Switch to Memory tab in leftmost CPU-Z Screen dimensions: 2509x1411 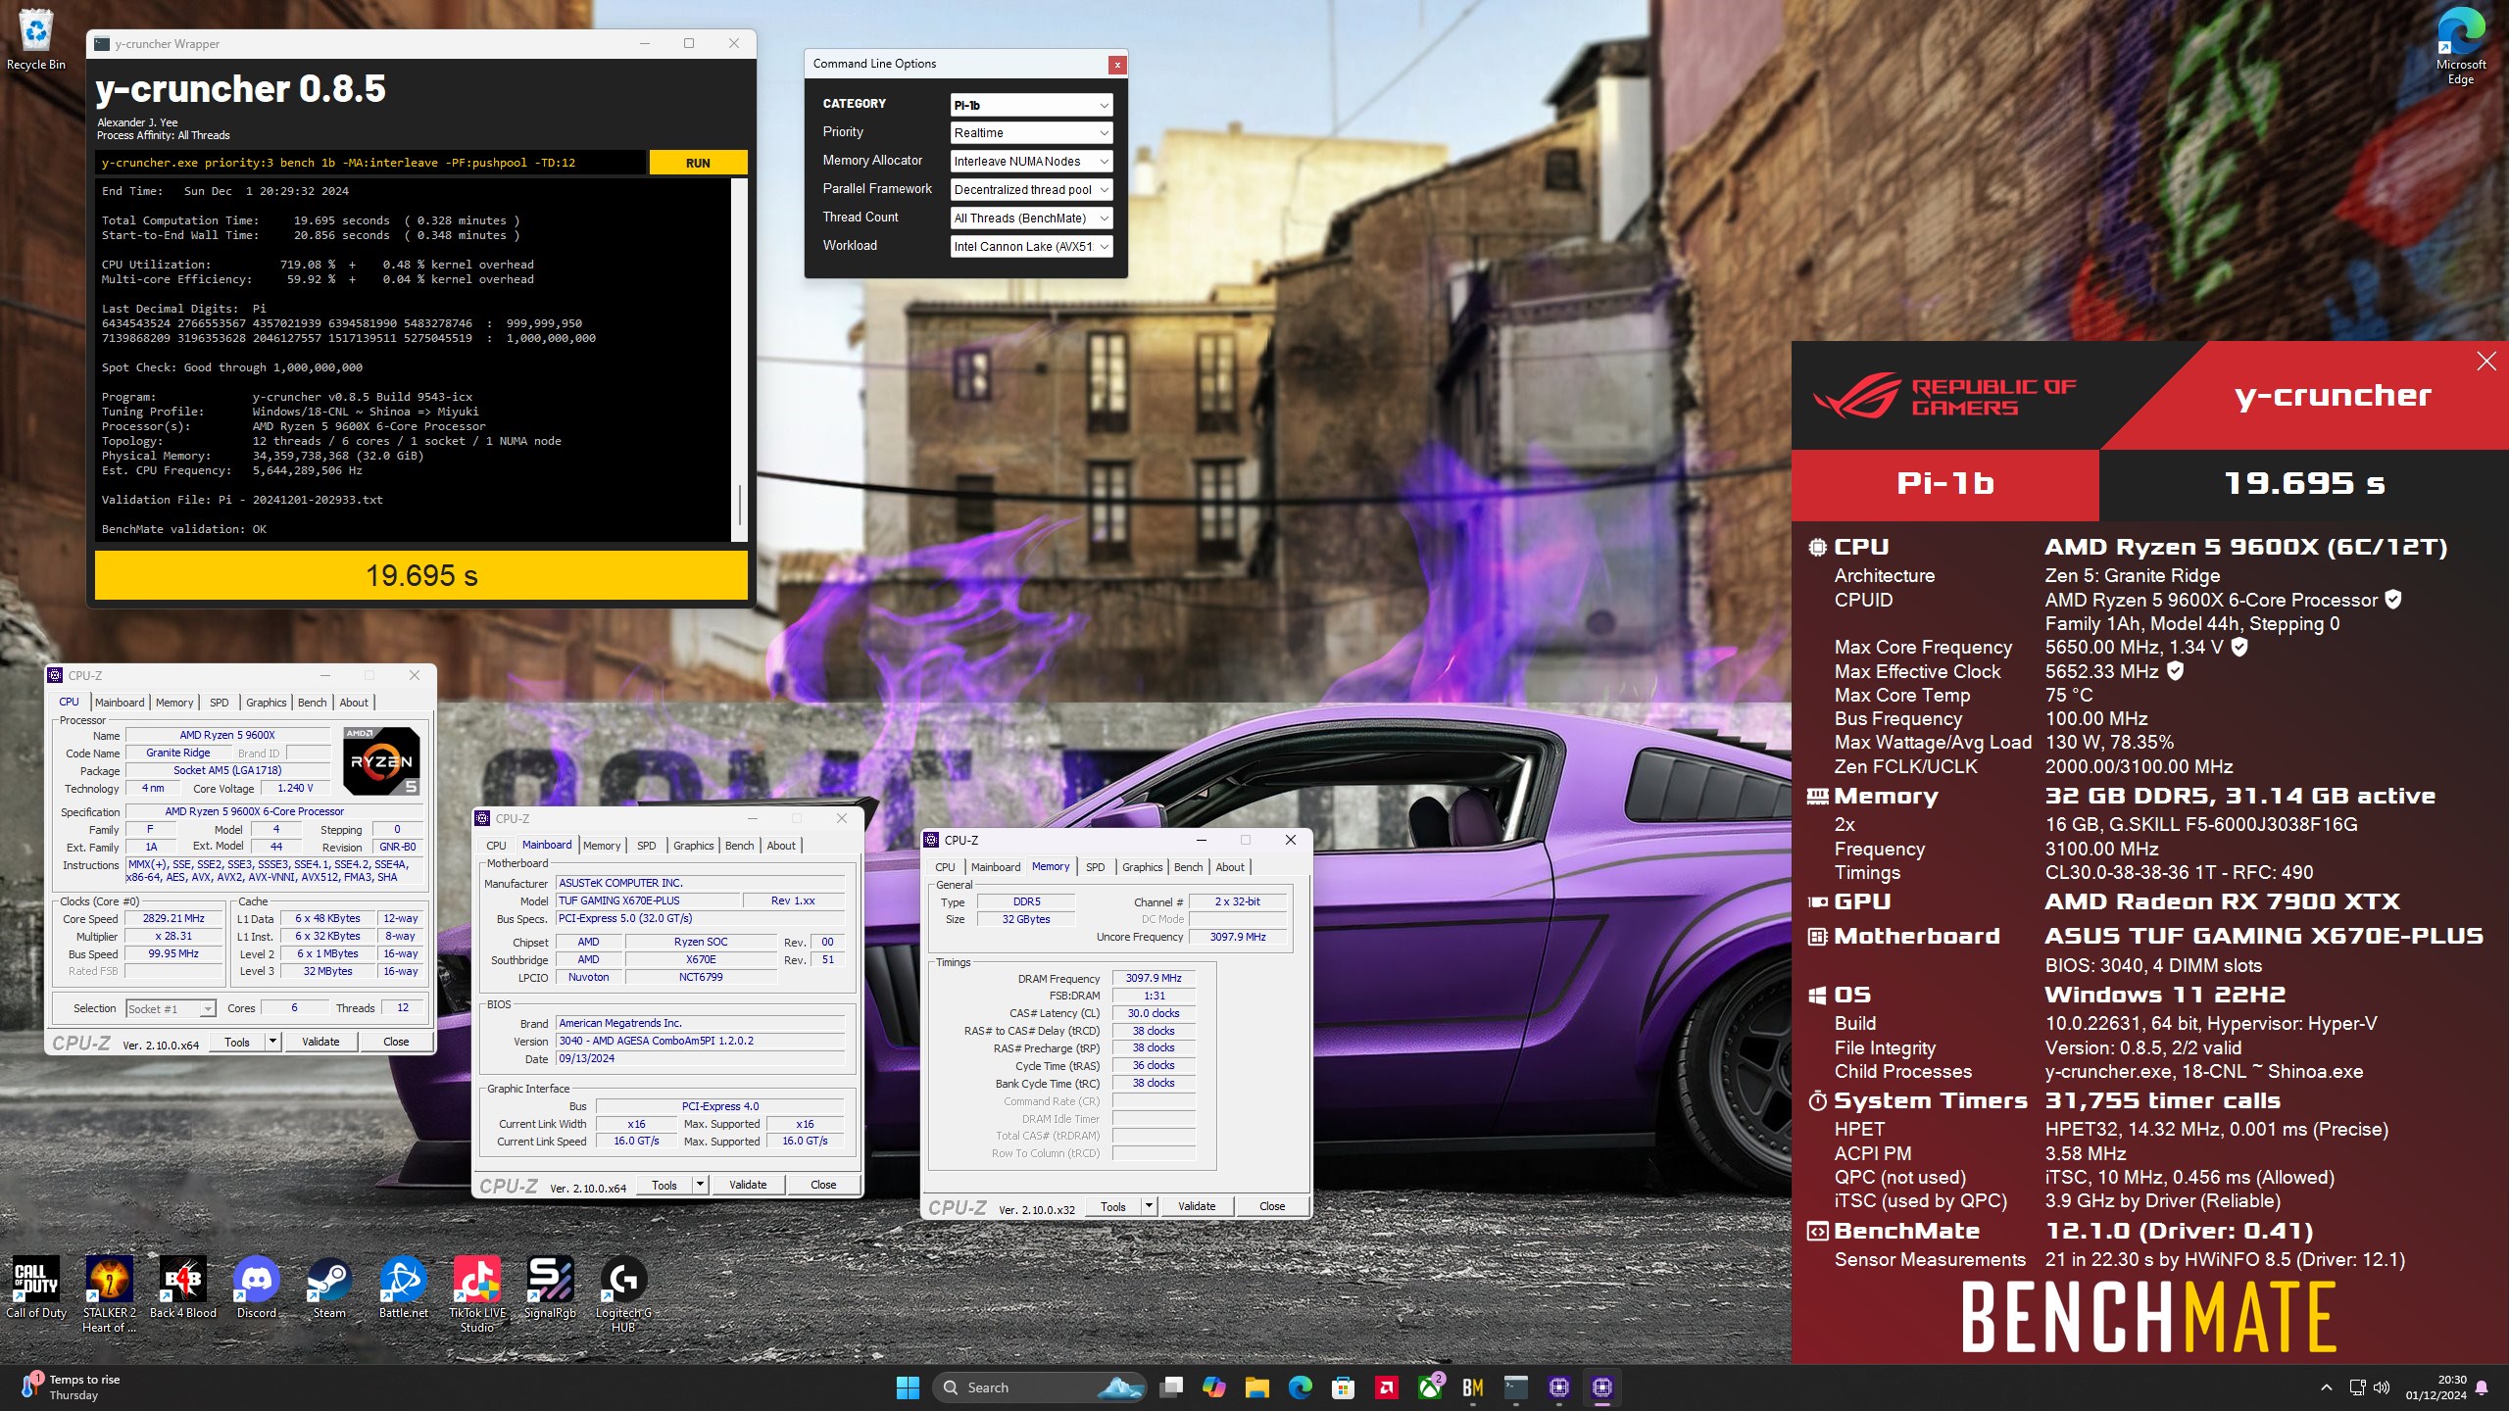174,703
